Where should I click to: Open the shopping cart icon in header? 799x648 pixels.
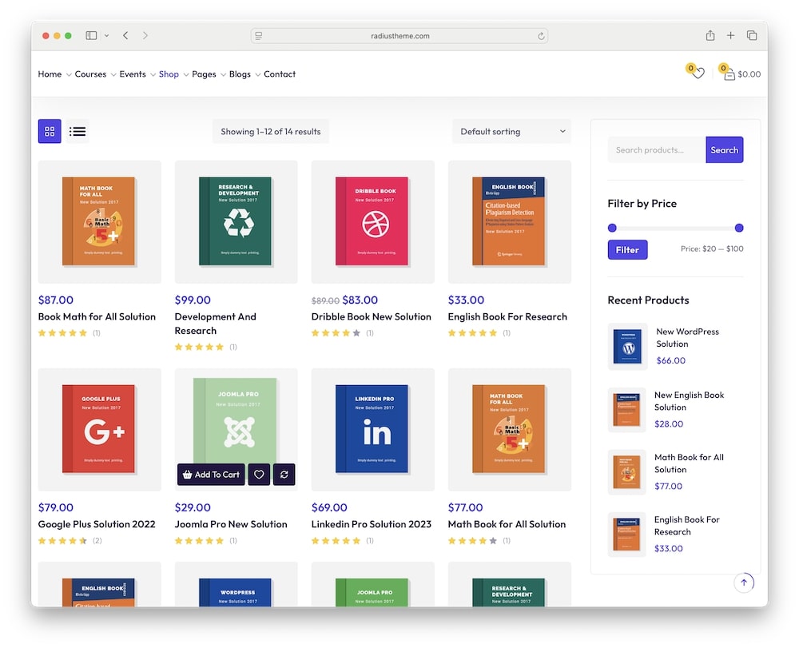pyautogui.click(x=729, y=74)
